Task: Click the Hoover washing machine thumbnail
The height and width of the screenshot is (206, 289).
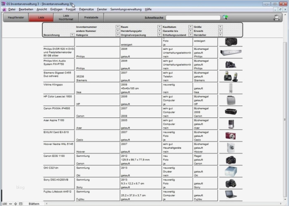Action: coord(231,148)
